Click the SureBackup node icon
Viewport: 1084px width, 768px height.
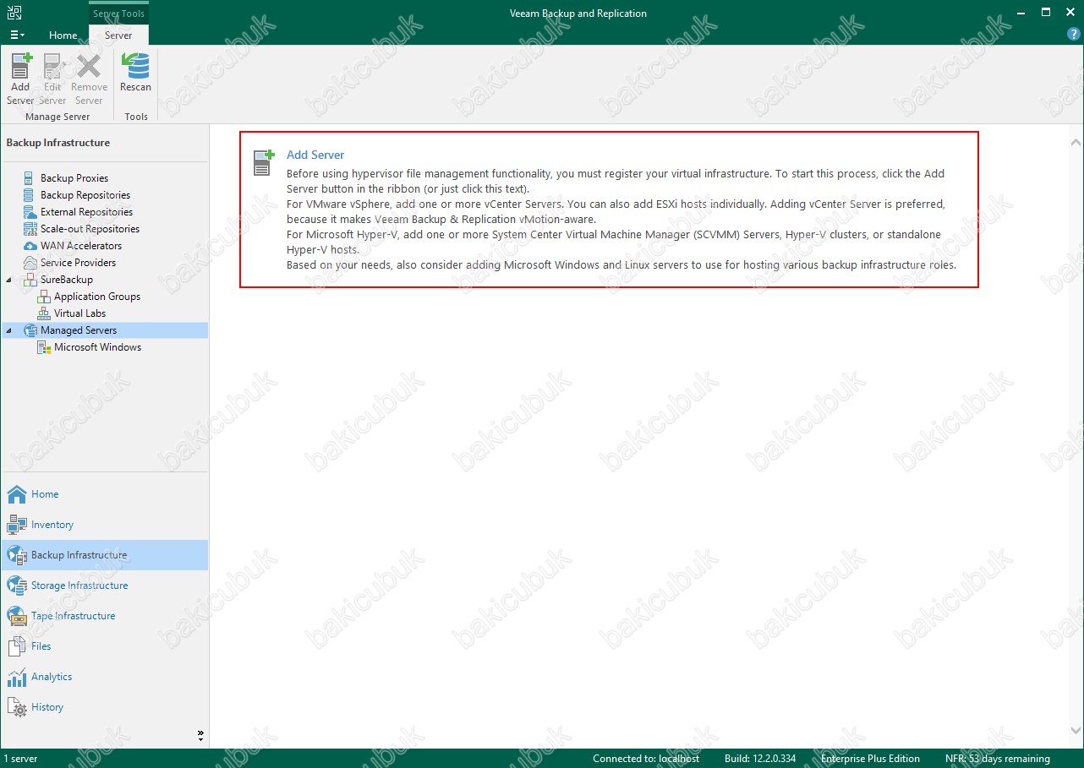pos(30,280)
